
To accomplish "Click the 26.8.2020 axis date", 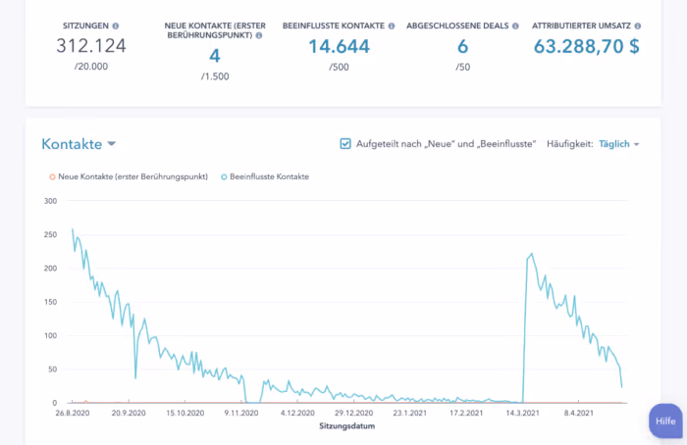I will pos(73,413).
